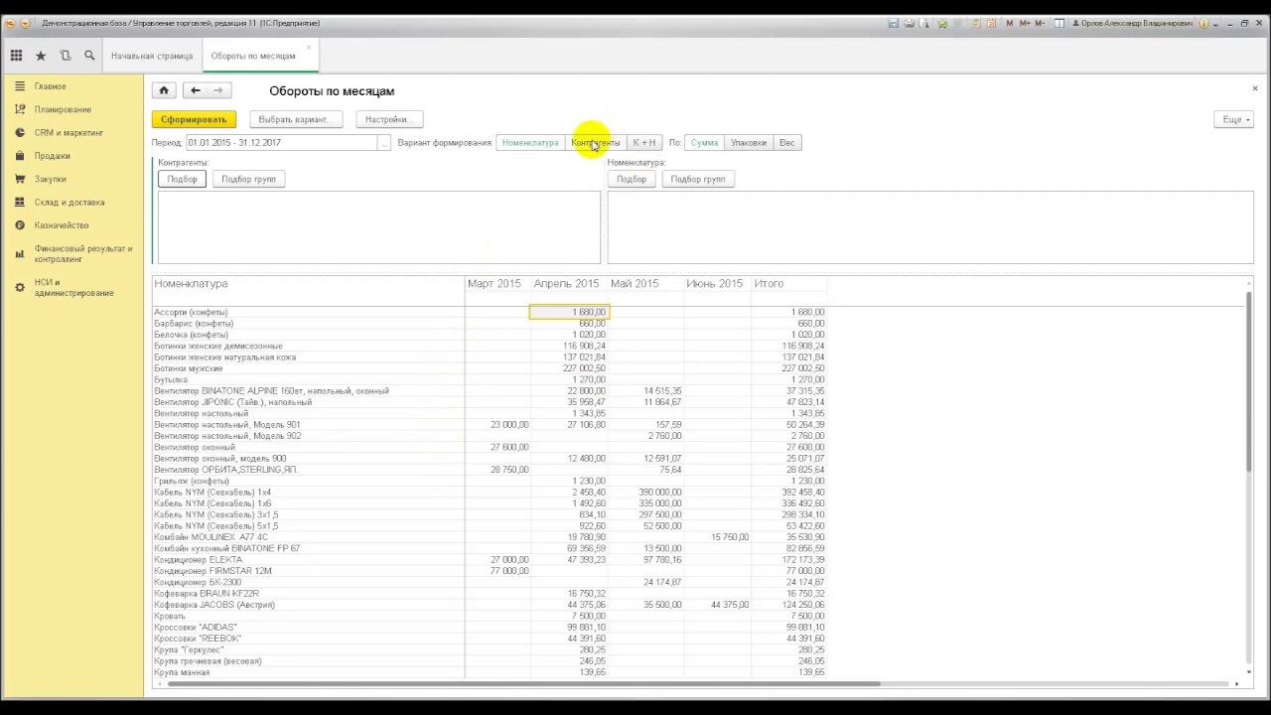Click the Планирование sidebar icon
Image resolution: width=1271 pixels, height=715 pixels.
pyautogui.click(x=20, y=109)
